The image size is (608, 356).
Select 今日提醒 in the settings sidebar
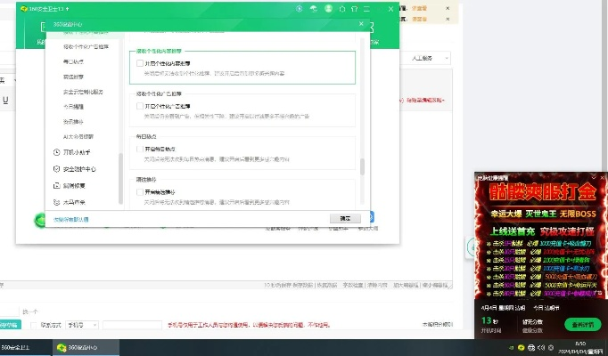(73, 107)
